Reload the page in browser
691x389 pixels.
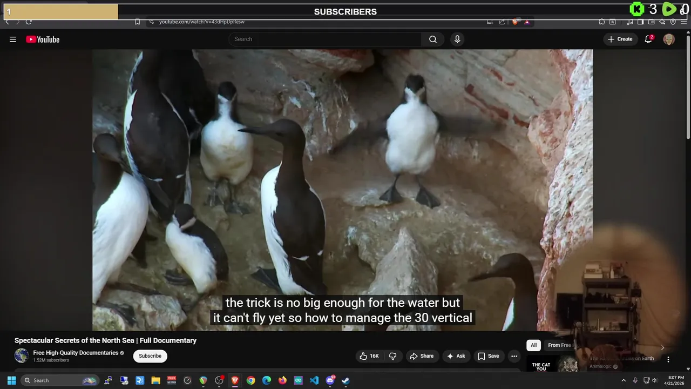pyautogui.click(x=29, y=22)
